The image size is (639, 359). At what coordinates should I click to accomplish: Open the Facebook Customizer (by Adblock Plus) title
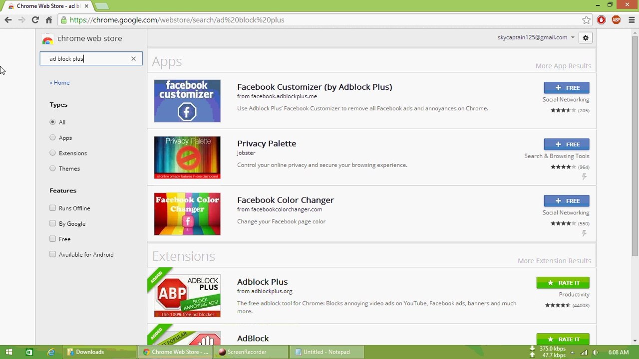click(x=315, y=87)
